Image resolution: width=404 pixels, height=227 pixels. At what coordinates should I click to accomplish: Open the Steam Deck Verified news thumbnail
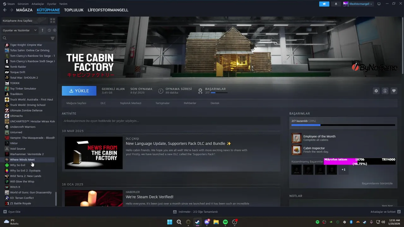(94, 198)
